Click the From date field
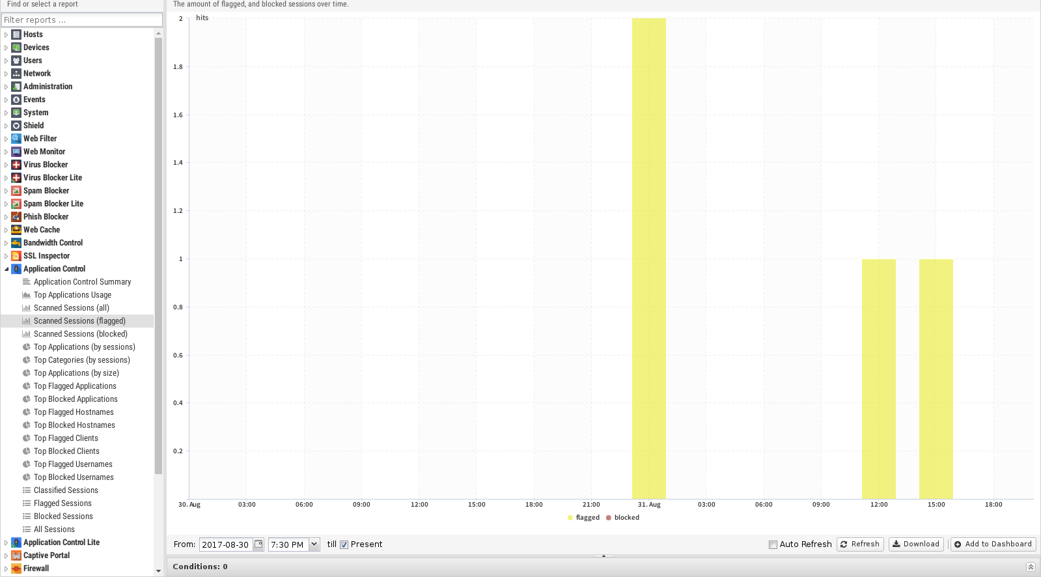This screenshot has height=577, width=1041. 226,544
